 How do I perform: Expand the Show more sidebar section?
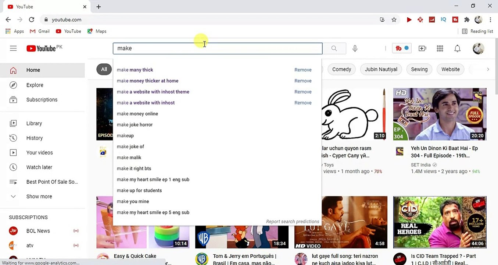pos(42,197)
